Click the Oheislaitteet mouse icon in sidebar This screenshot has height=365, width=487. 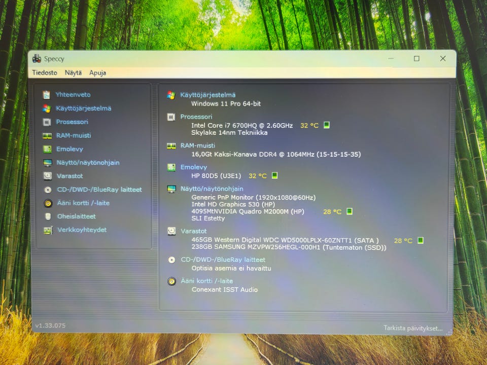point(48,216)
